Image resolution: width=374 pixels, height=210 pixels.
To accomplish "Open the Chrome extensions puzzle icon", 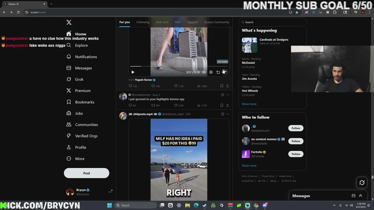I will coord(335,12).
